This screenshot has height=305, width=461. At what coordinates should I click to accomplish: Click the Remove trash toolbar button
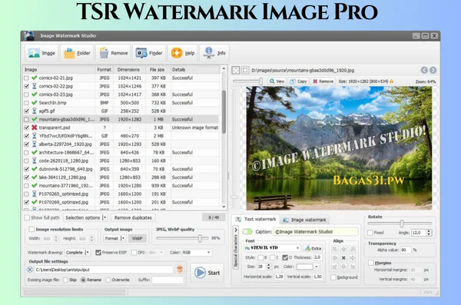point(113,53)
